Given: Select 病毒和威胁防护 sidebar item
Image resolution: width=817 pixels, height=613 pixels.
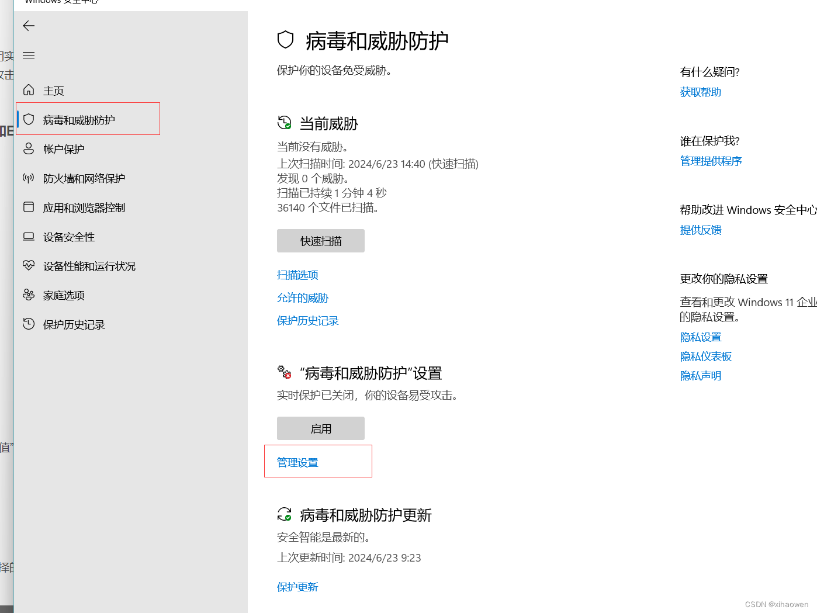Looking at the screenshot, I should tap(88, 119).
